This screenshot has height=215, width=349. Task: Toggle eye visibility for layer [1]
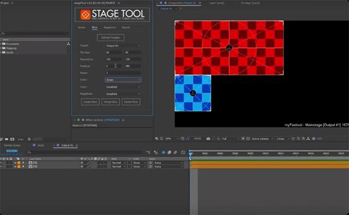(1, 167)
